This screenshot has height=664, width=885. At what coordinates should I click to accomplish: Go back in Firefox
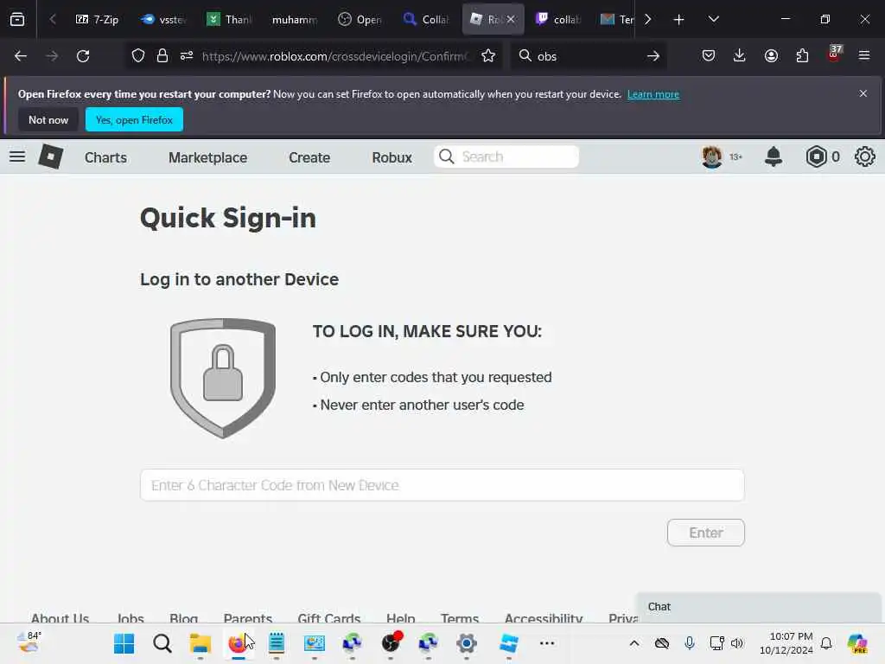pos(21,56)
